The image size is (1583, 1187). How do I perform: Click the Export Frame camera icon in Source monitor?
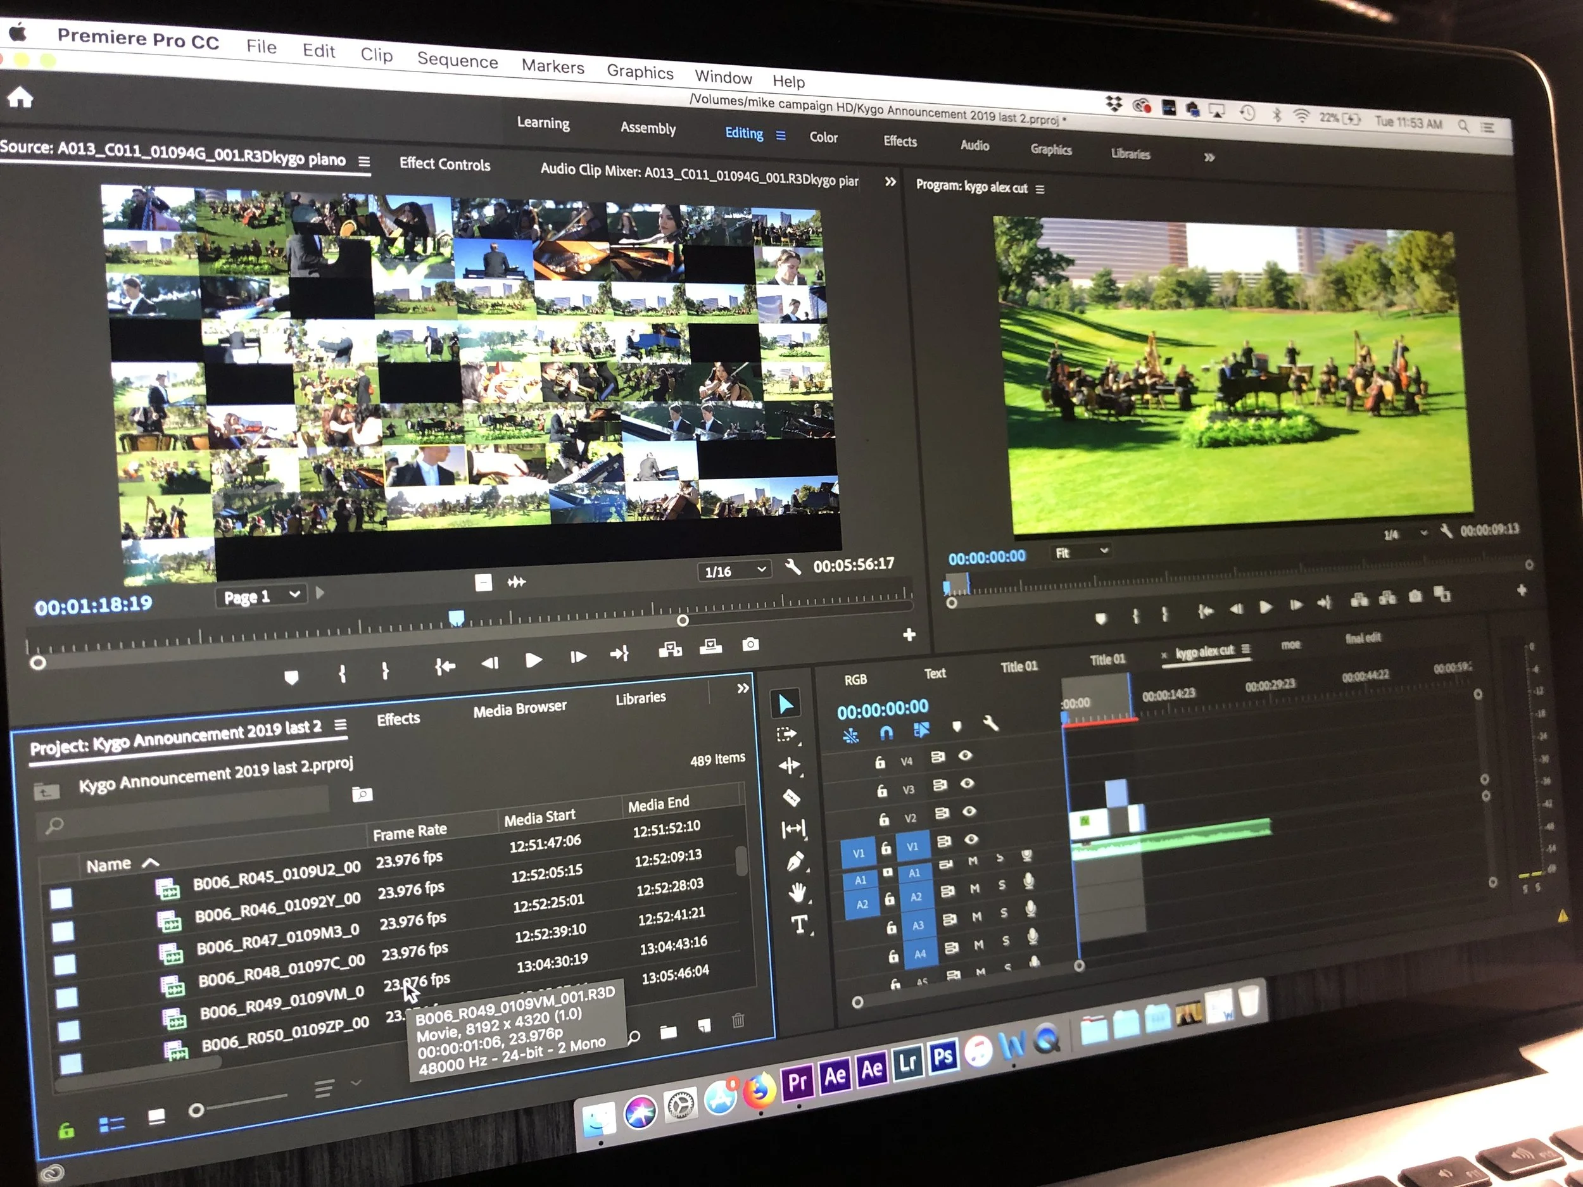750,644
